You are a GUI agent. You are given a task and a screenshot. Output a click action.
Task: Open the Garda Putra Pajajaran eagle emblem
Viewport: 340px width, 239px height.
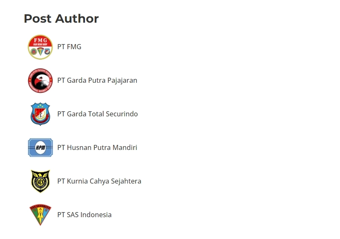point(40,81)
